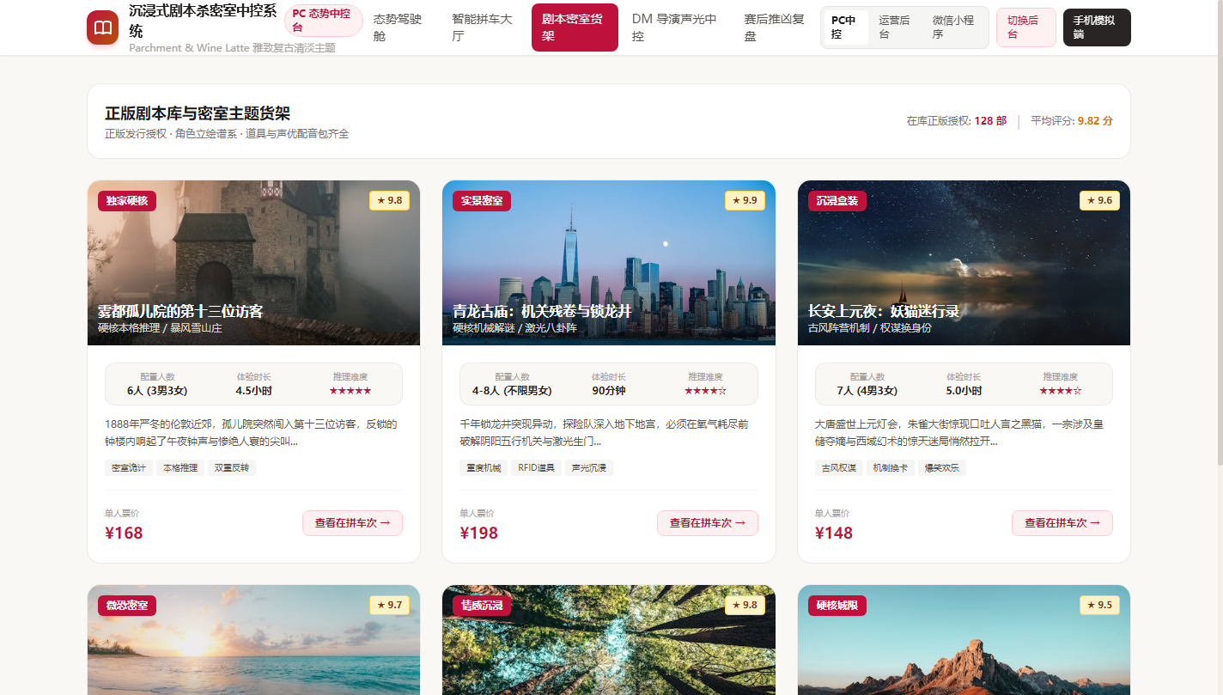Click the PC 态势中控台 badge
Image resolution: width=1223 pixels, height=695 pixels.
coord(323,21)
